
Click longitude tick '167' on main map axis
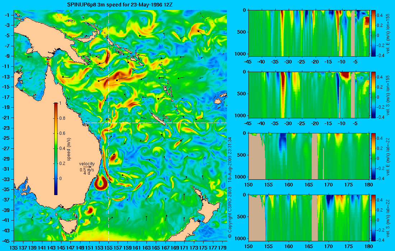(x=166, y=248)
